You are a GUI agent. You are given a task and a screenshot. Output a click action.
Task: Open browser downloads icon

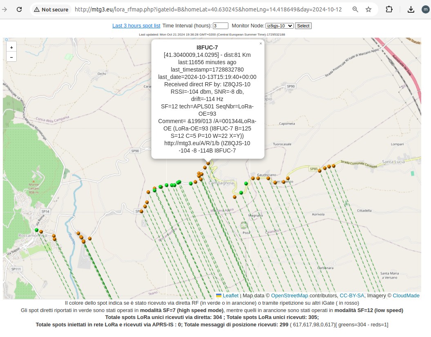[411, 9]
